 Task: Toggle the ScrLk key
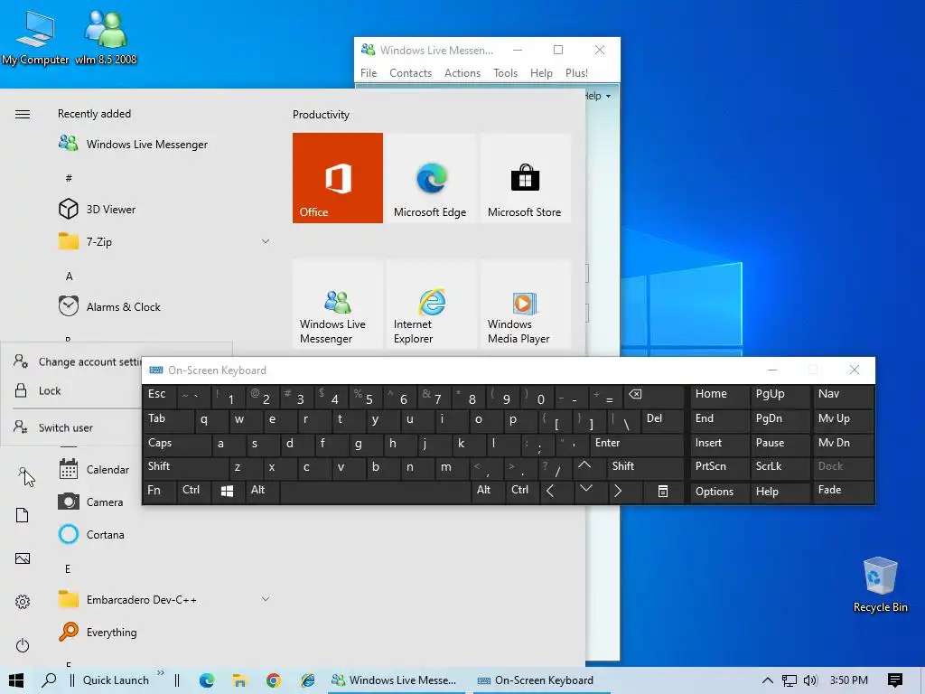780,467
